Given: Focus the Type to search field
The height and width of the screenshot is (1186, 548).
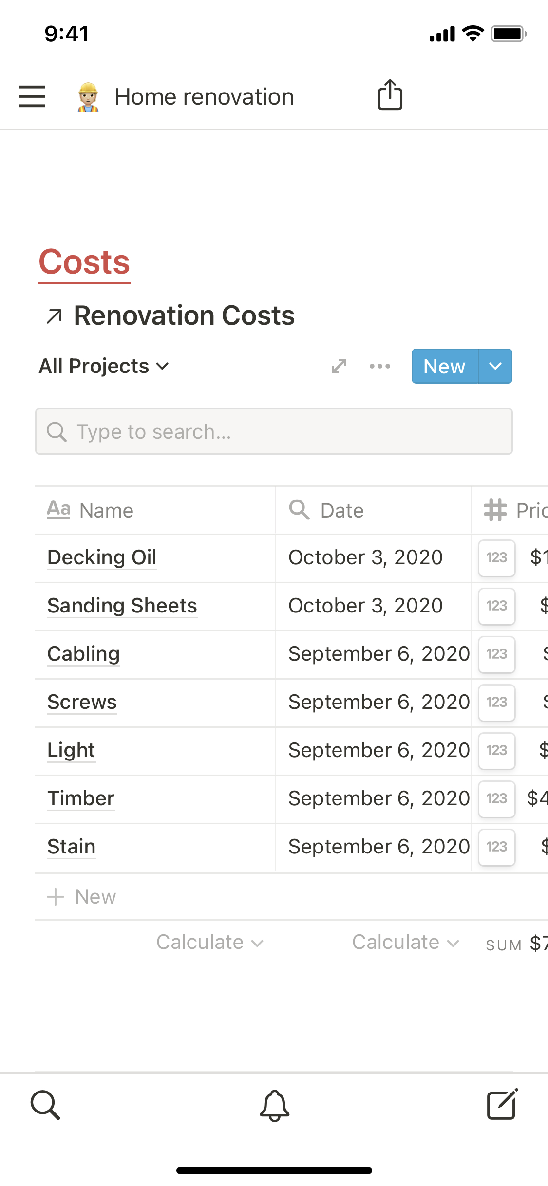Looking at the screenshot, I should pyautogui.click(x=274, y=432).
